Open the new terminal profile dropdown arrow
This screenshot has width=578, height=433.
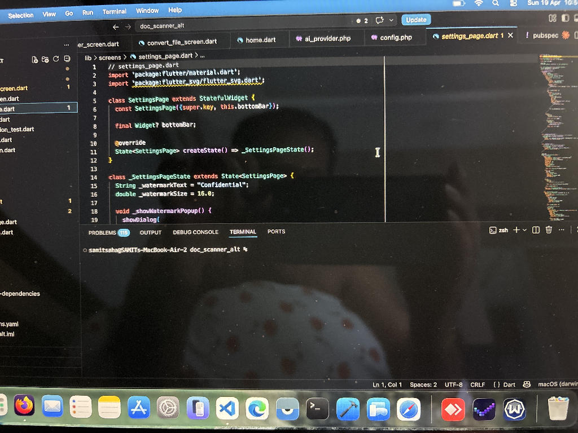click(524, 230)
